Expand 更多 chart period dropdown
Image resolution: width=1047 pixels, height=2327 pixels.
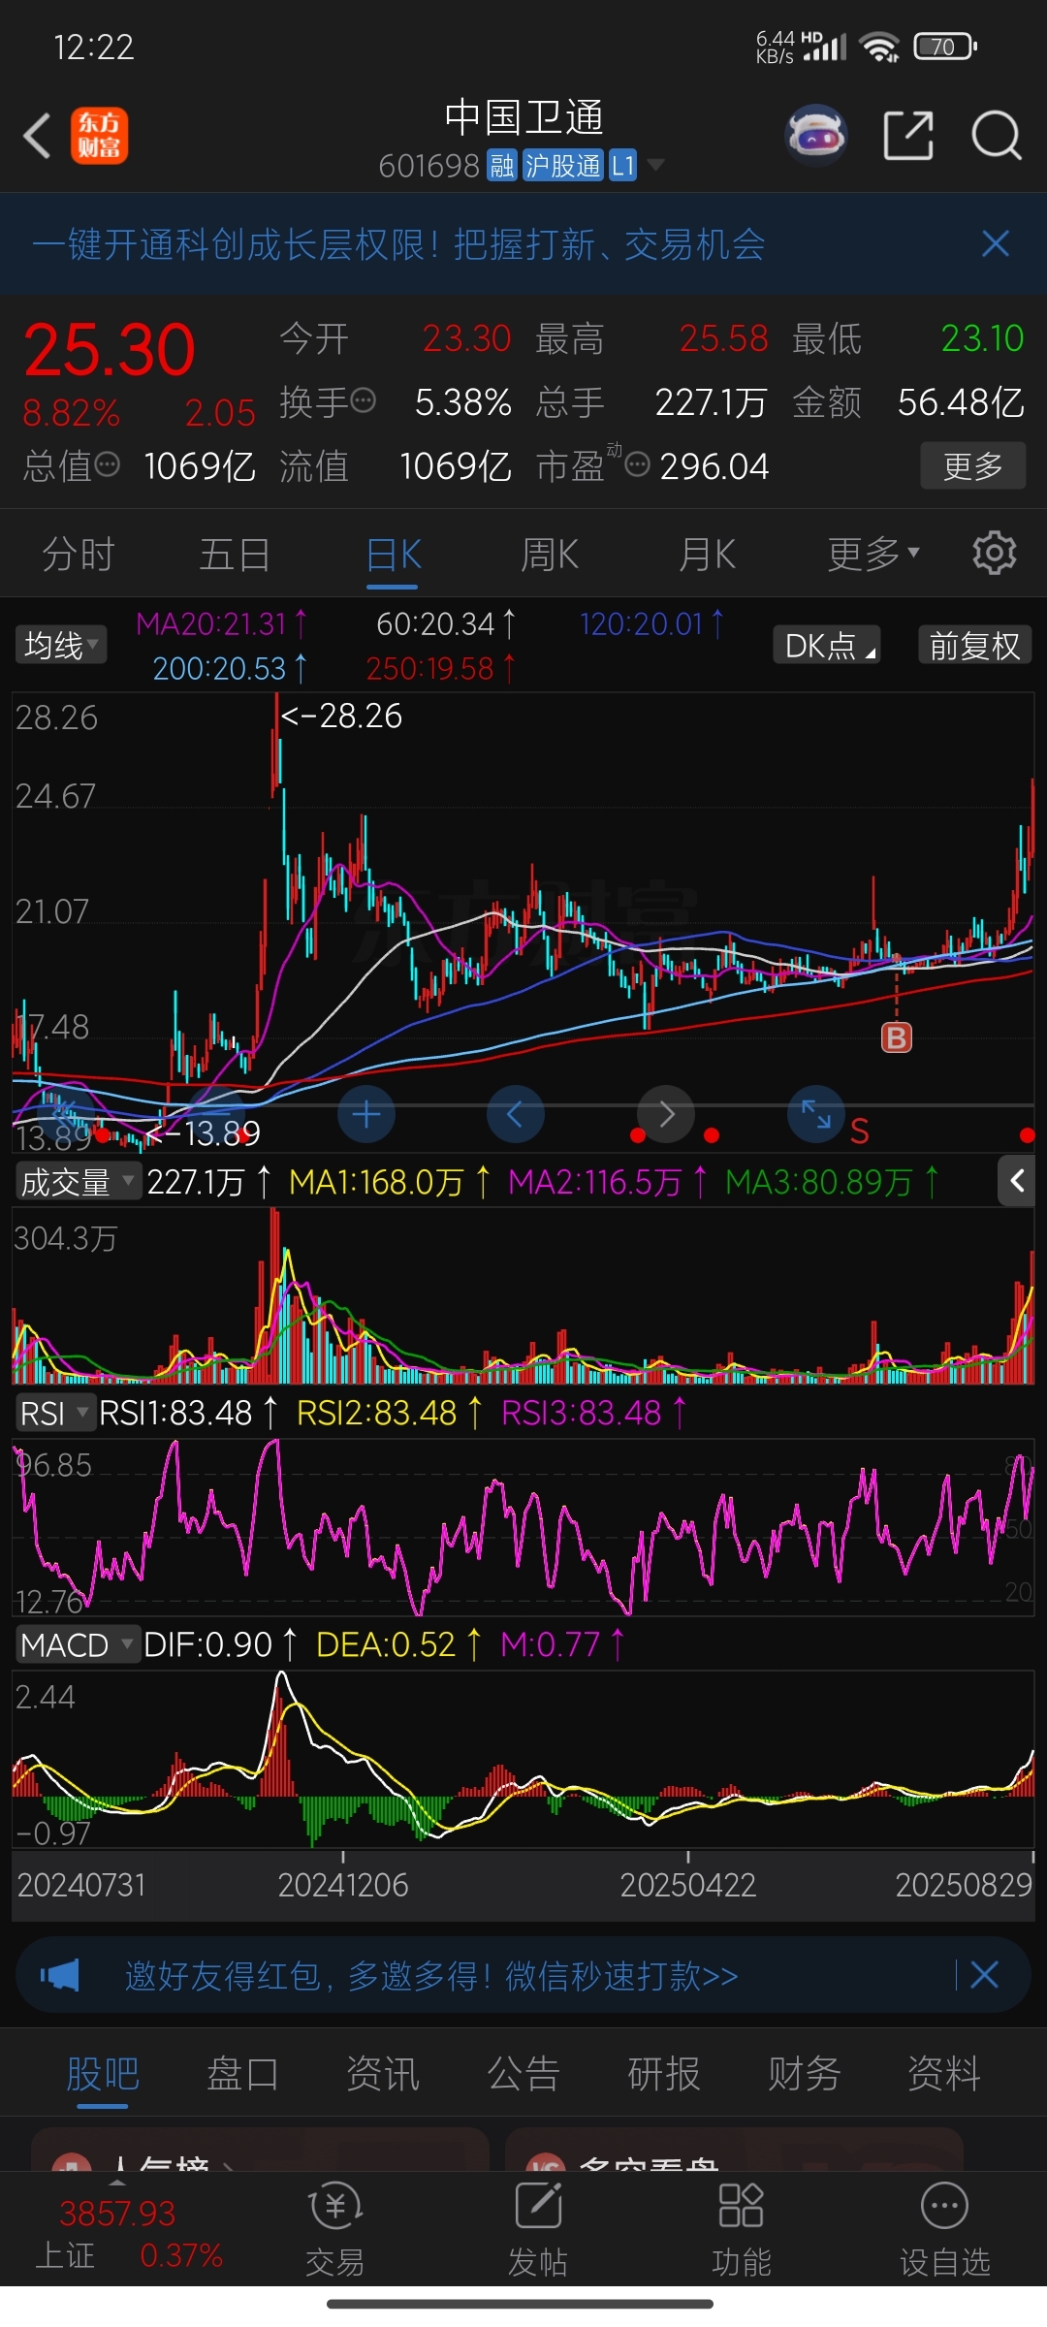873,554
